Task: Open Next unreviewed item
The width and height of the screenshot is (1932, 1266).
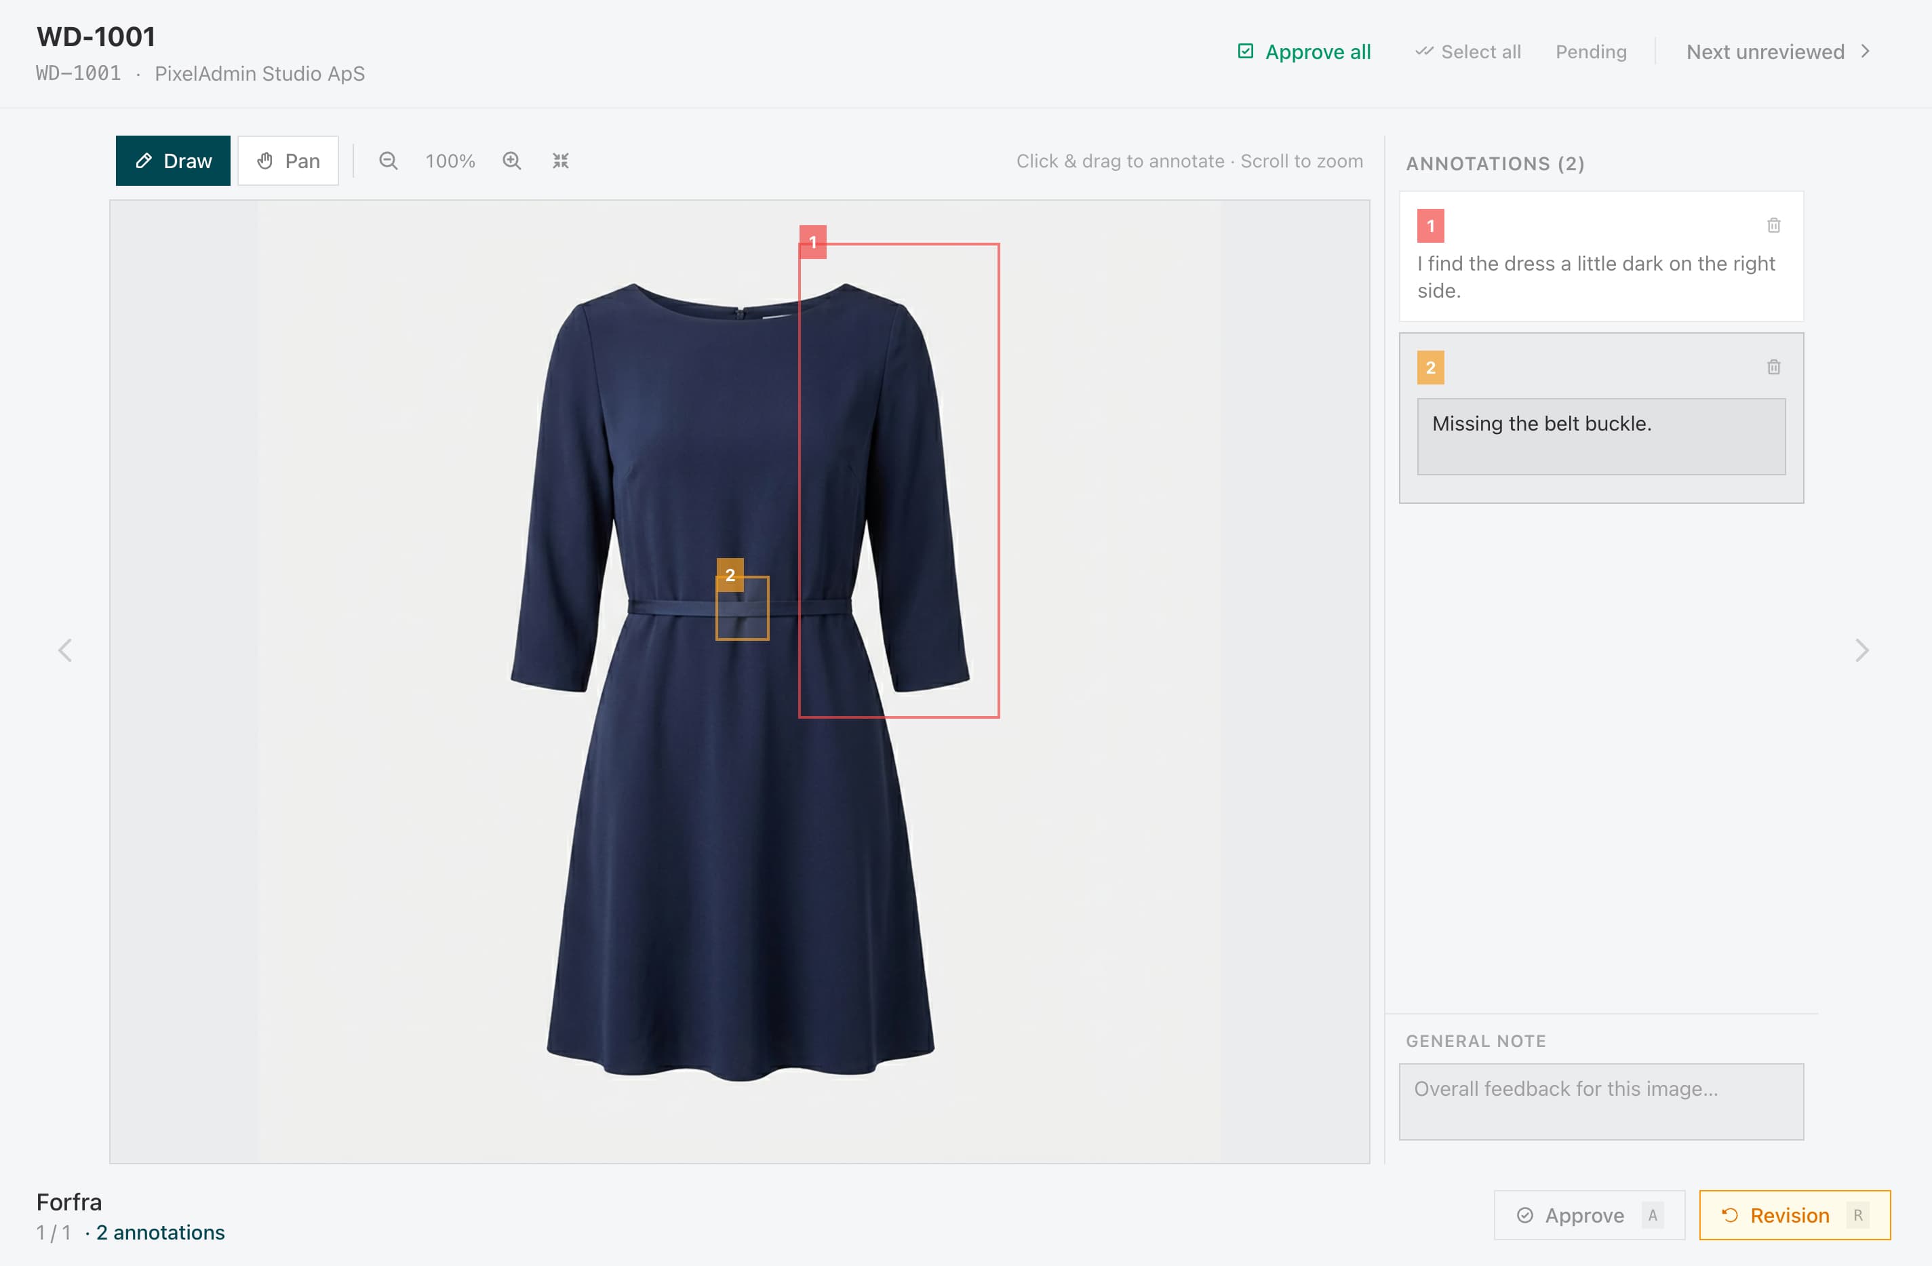Action: pyautogui.click(x=1778, y=51)
